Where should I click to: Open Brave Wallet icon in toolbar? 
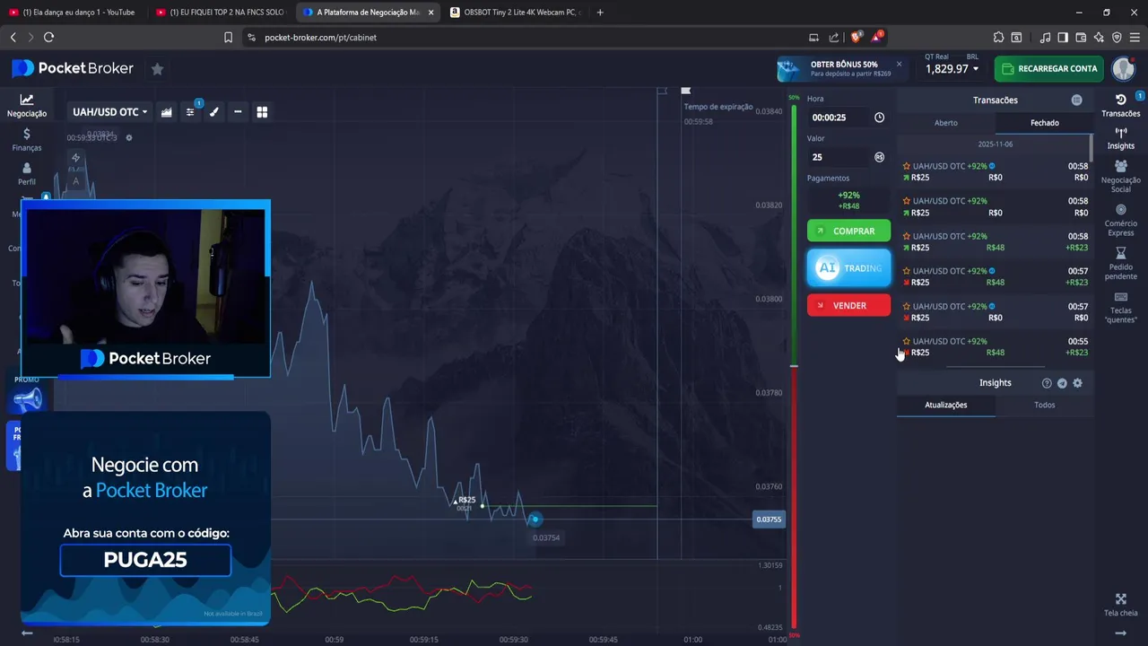pos(1081,37)
